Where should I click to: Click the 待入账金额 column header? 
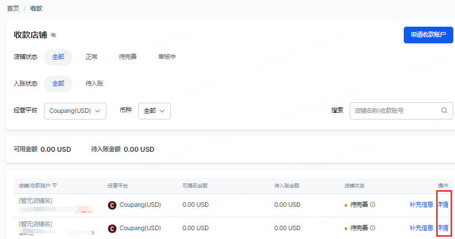point(287,186)
